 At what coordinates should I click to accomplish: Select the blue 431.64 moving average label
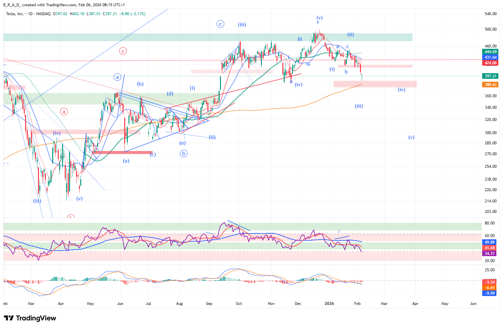pos(490,57)
